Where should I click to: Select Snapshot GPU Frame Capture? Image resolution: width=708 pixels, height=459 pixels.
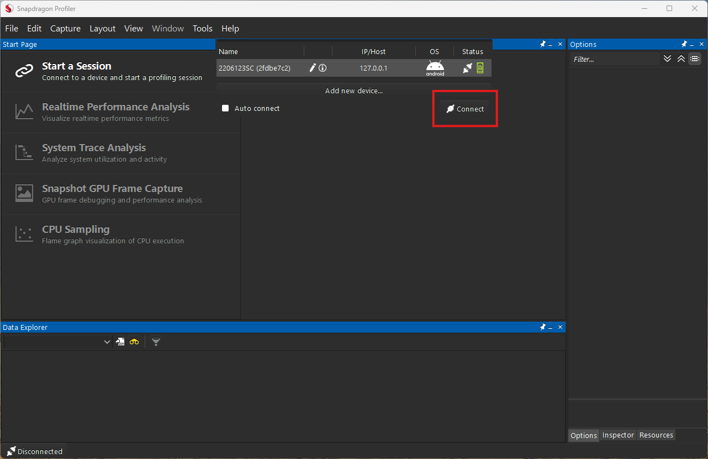121,194
